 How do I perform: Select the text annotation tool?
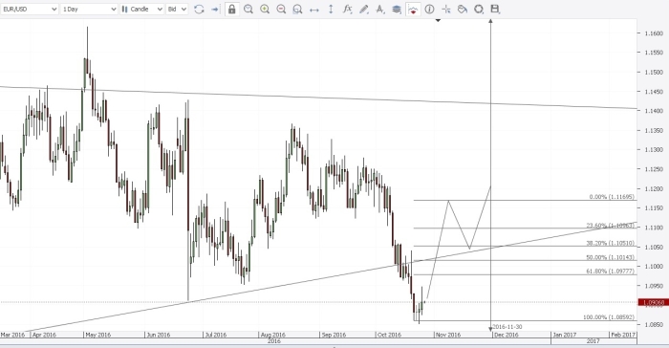tap(379, 9)
